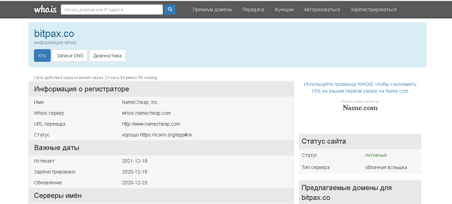Click the Серверы имён section header
Viewport: 452px width, 204px height.
coord(58,196)
